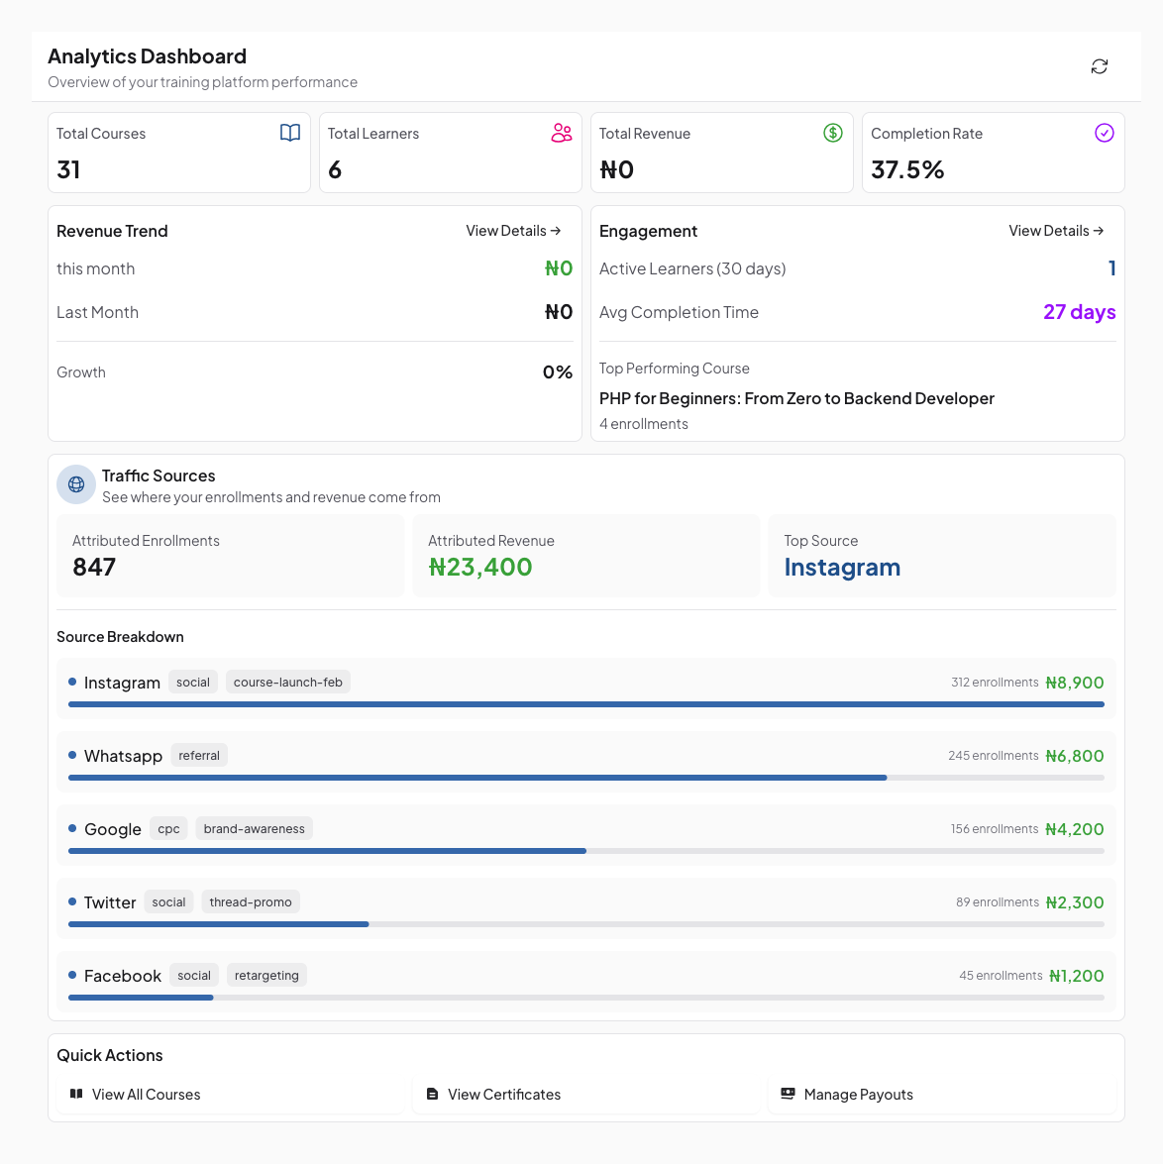
Task: Click the book icon on Total Courses
Action: (290, 133)
